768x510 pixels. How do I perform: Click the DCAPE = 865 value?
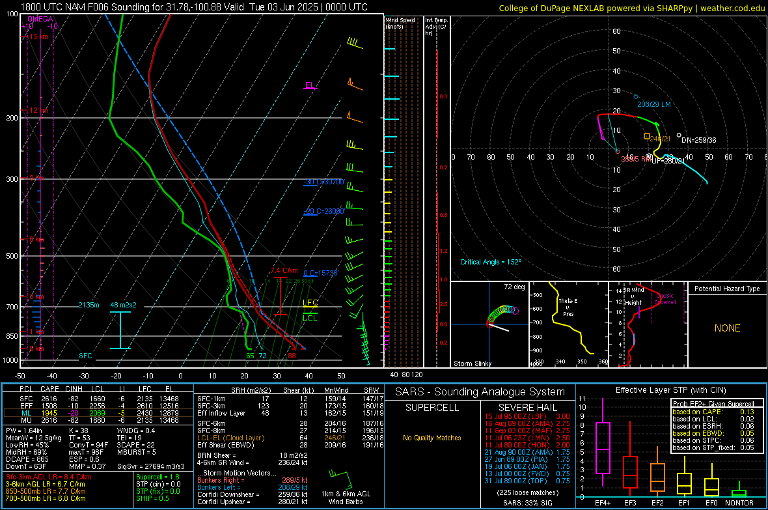tap(27, 459)
